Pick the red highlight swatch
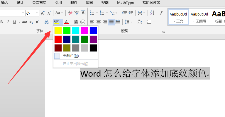The width and height of the screenshot is (225, 117). click(58, 39)
